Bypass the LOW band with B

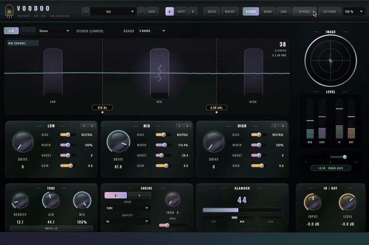pyautogui.click(x=92, y=126)
